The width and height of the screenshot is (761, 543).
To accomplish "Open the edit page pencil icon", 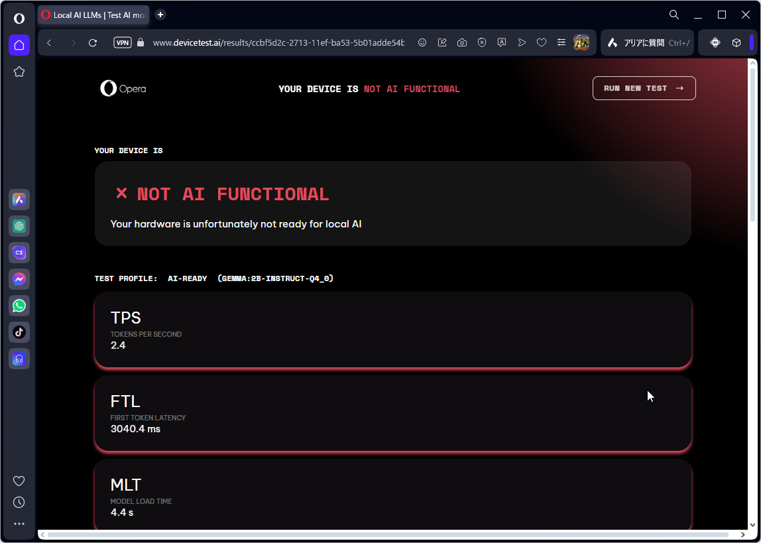I will pyautogui.click(x=442, y=42).
